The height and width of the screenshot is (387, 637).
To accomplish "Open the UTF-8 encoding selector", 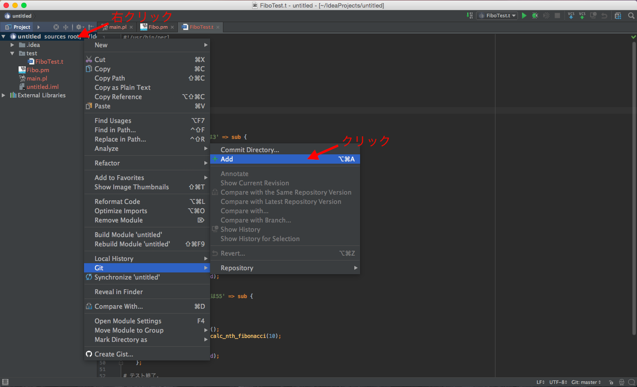I will point(558,382).
